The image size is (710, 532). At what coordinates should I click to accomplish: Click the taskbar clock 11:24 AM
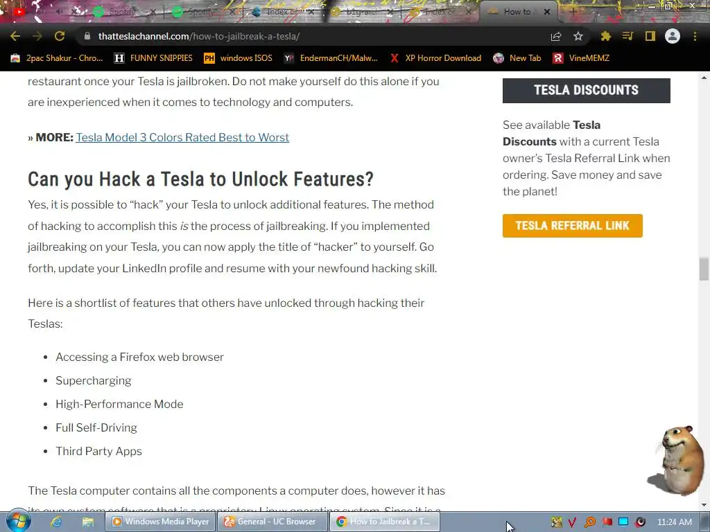pos(675,522)
